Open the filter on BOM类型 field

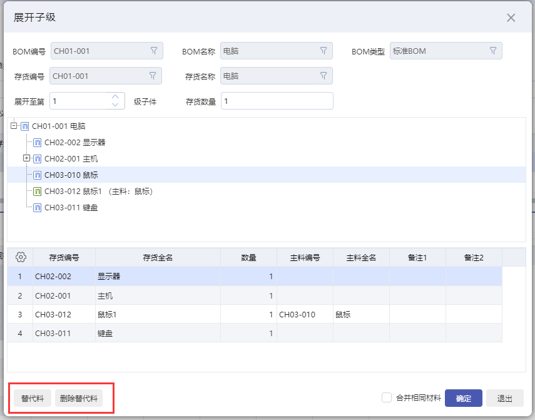click(x=494, y=51)
